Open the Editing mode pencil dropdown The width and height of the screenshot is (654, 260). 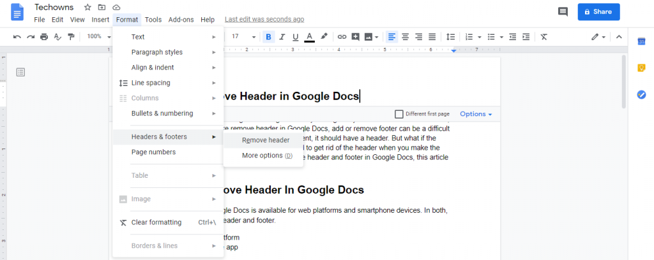[x=598, y=37]
